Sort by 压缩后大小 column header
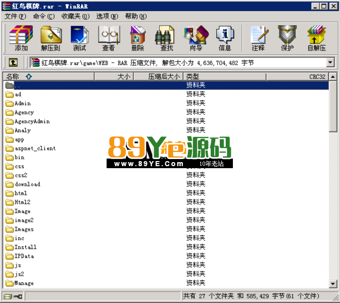 [x=159, y=77]
